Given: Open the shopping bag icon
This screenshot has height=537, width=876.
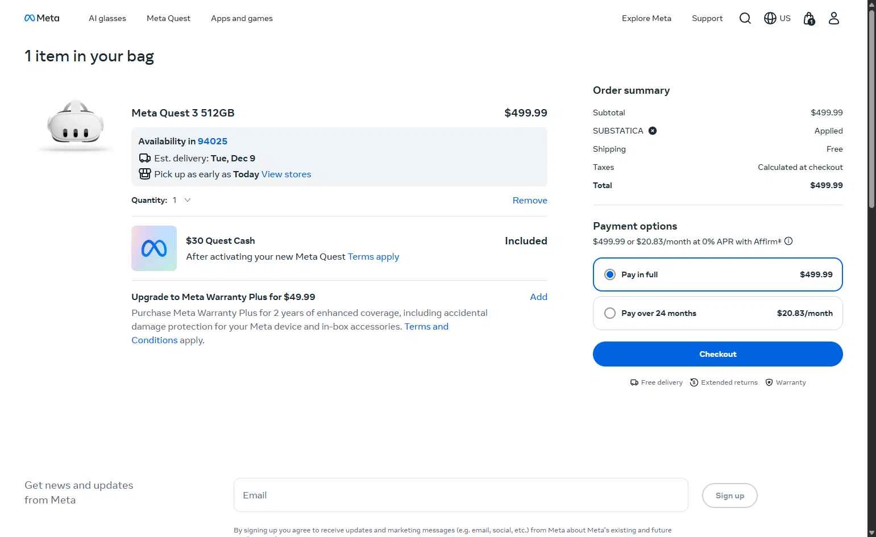Looking at the screenshot, I should 809,19.
